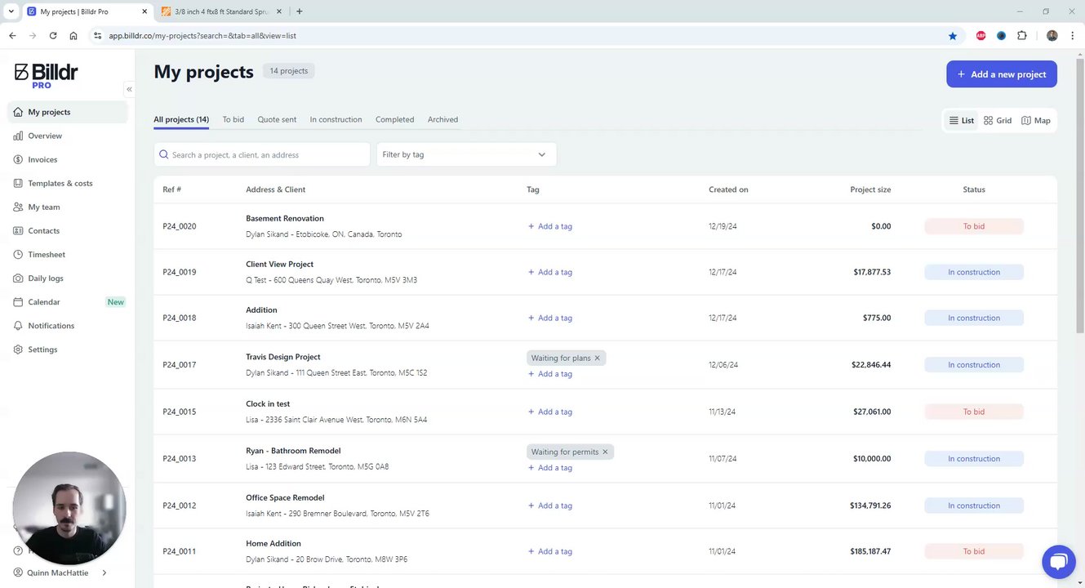Screen dimensions: 1085x588
Task: Reload the current page
Action: coord(53,36)
